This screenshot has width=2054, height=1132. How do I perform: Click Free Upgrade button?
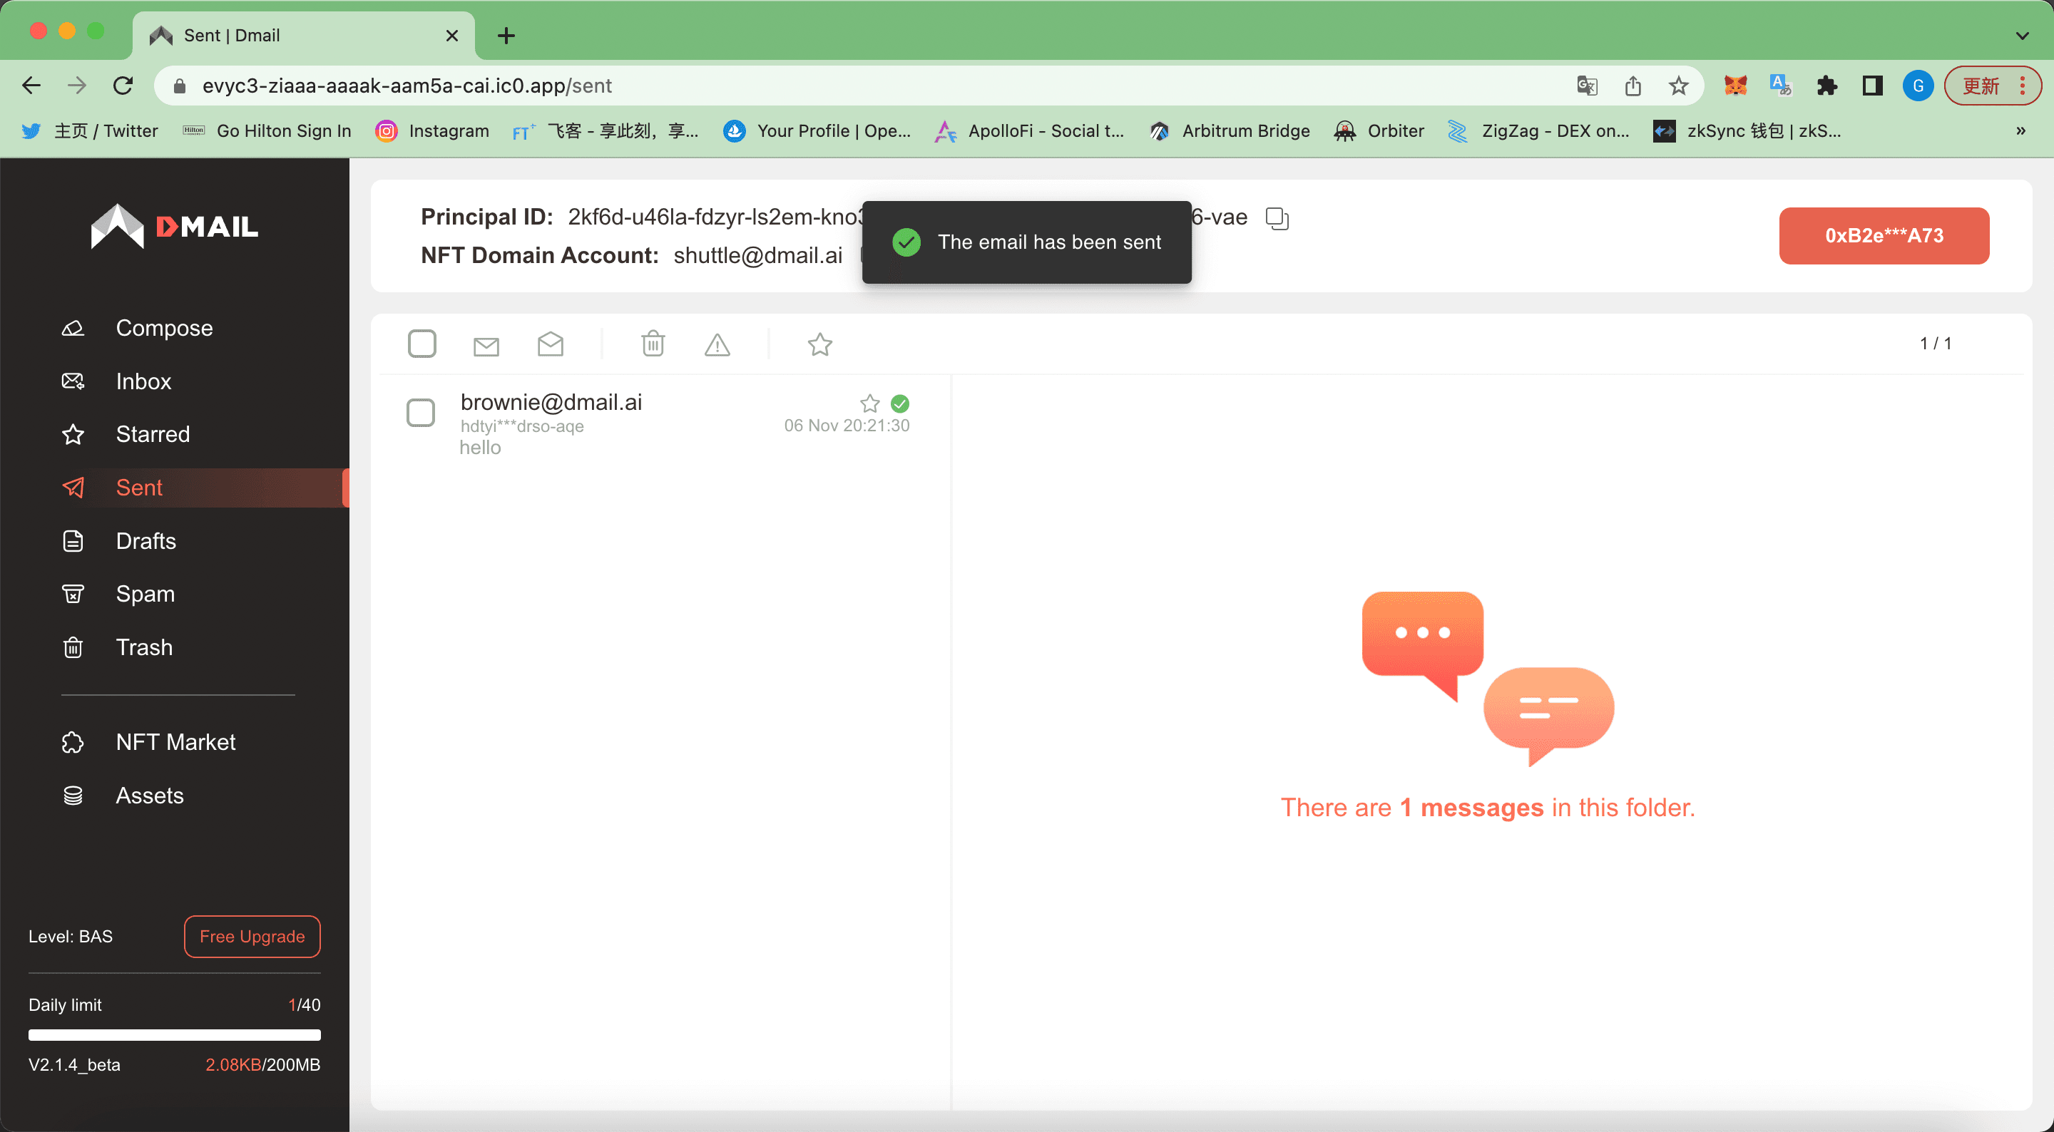point(251,935)
